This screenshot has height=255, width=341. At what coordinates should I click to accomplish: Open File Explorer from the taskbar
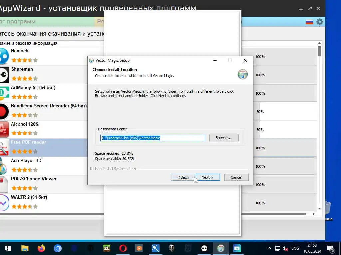point(25,248)
